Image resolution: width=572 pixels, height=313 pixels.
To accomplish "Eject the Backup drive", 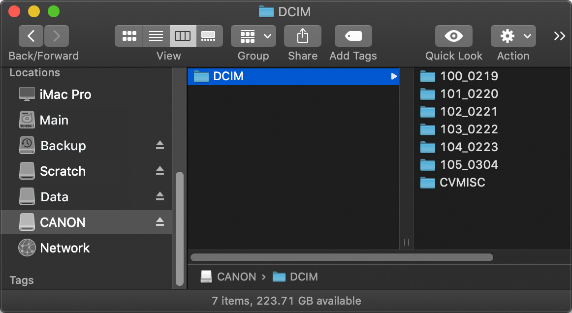I will 160,145.
